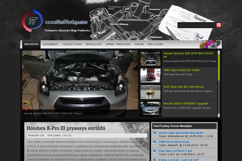242x161 pixels.
Task: Click author text 'YAYINLAYAN: CEM'
Action: click(36, 135)
